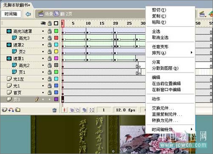Click green outline swatch of 高光3遮罩
Screen dimensions: 213x154
(x=56, y=31)
